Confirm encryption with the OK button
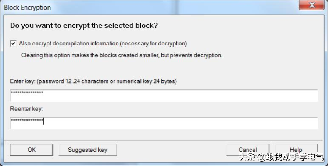 tap(32, 150)
